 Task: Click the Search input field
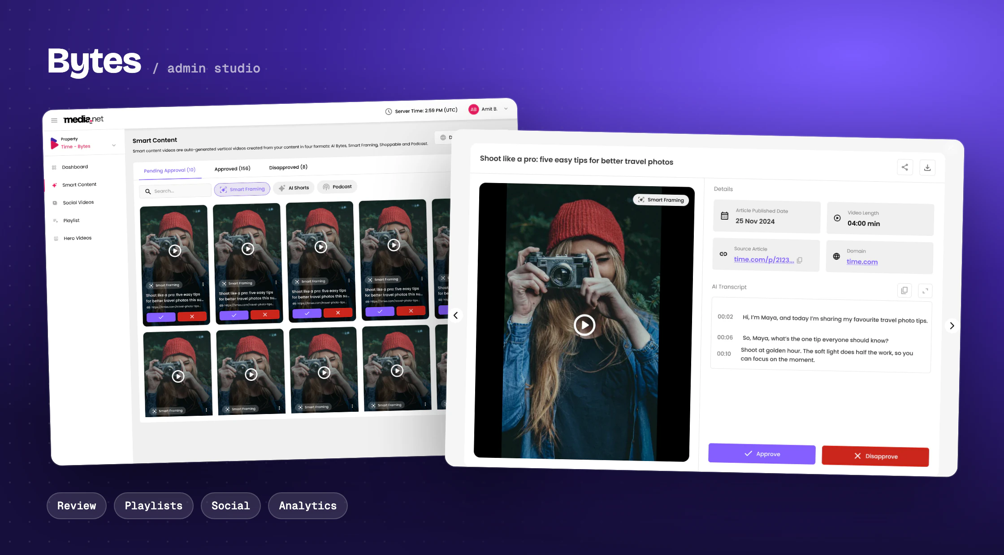(175, 191)
